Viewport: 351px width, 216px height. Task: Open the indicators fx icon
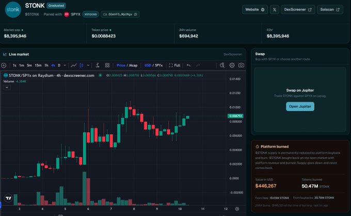pos(98,65)
